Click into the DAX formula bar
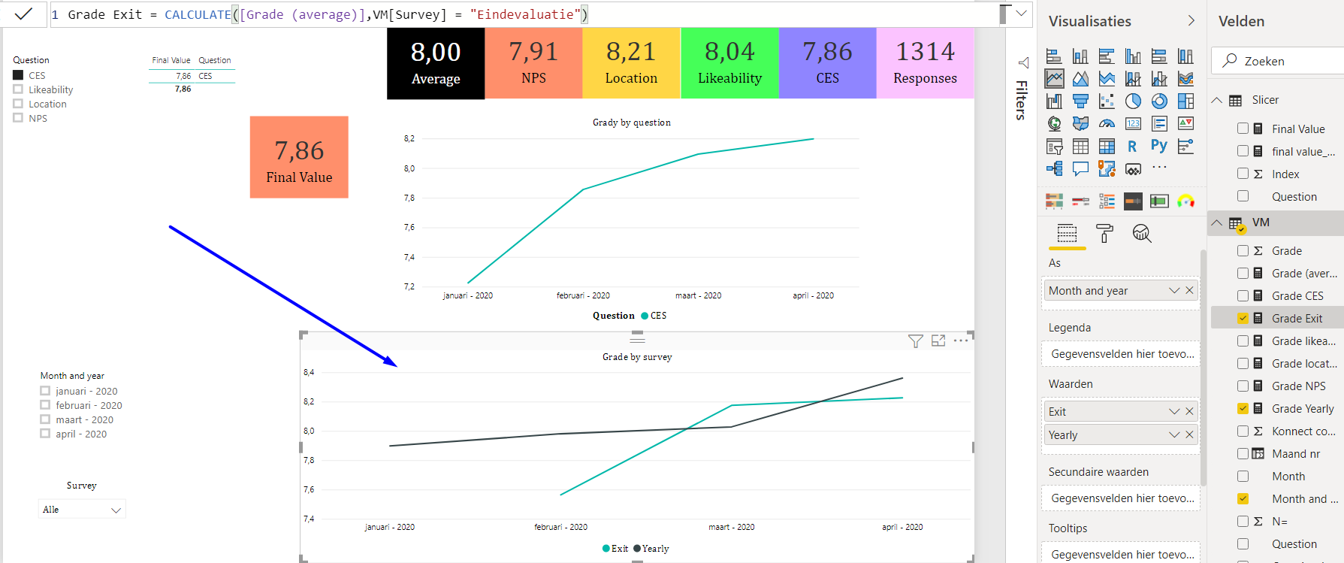This screenshot has width=1344, height=563. coord(524,14)
